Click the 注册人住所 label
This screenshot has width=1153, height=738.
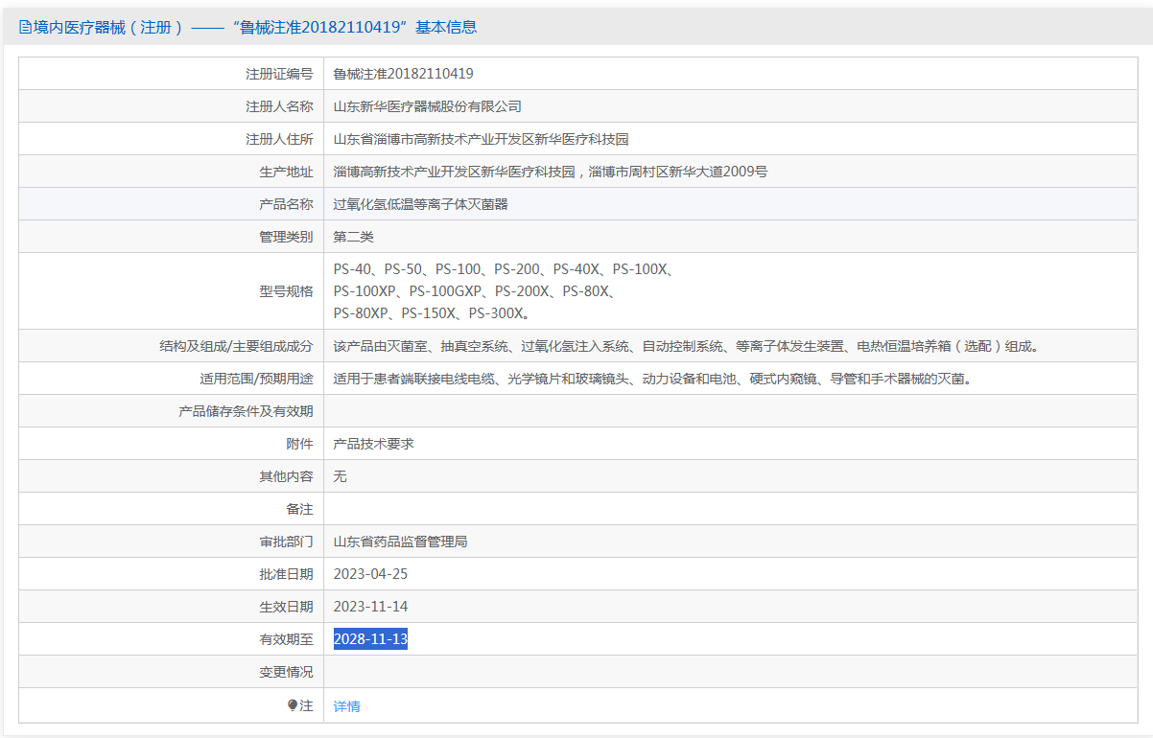(279, 139)
